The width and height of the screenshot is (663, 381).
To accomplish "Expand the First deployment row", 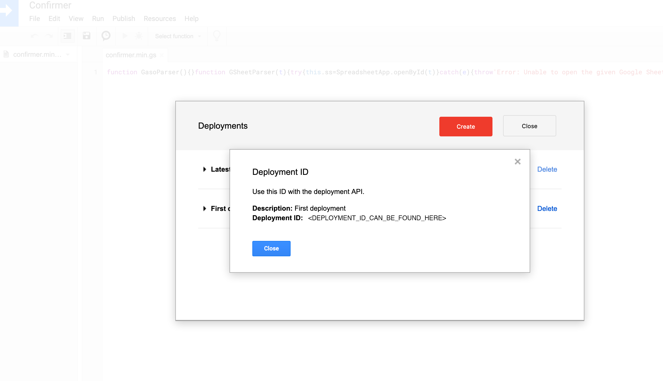I will click(205, 209).
